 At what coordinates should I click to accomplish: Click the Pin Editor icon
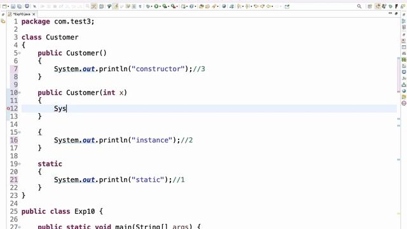pos(287,6)
